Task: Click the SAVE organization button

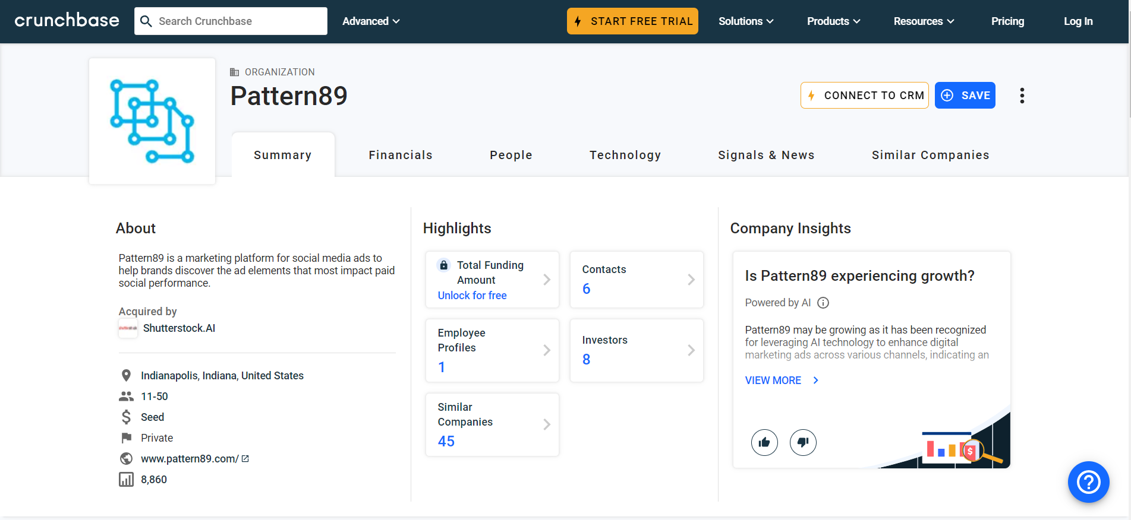Action: (x=965, y=96)
